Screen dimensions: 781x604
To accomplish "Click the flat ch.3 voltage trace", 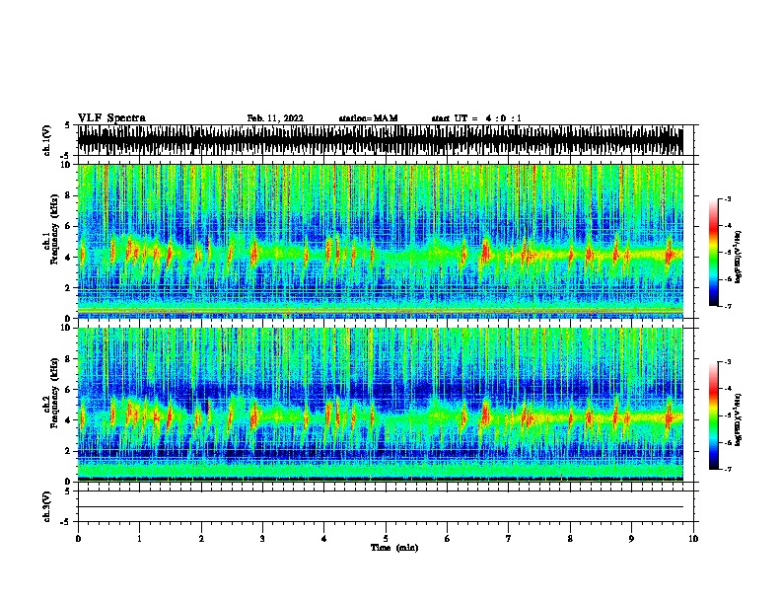I will (380, 507).
